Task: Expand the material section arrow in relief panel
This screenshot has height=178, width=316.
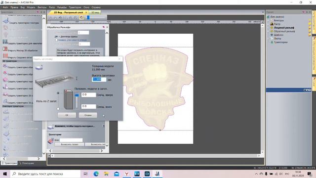Action: (103, 126)
